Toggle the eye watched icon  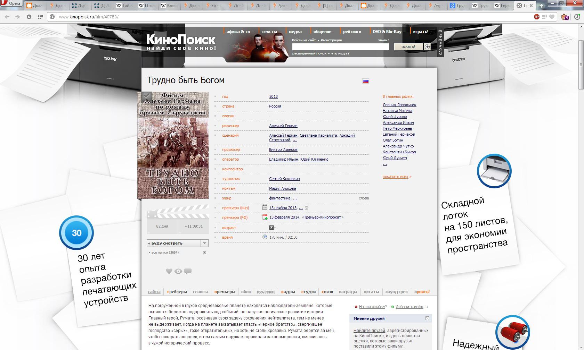pyautogui.click(x=178, y=271)
